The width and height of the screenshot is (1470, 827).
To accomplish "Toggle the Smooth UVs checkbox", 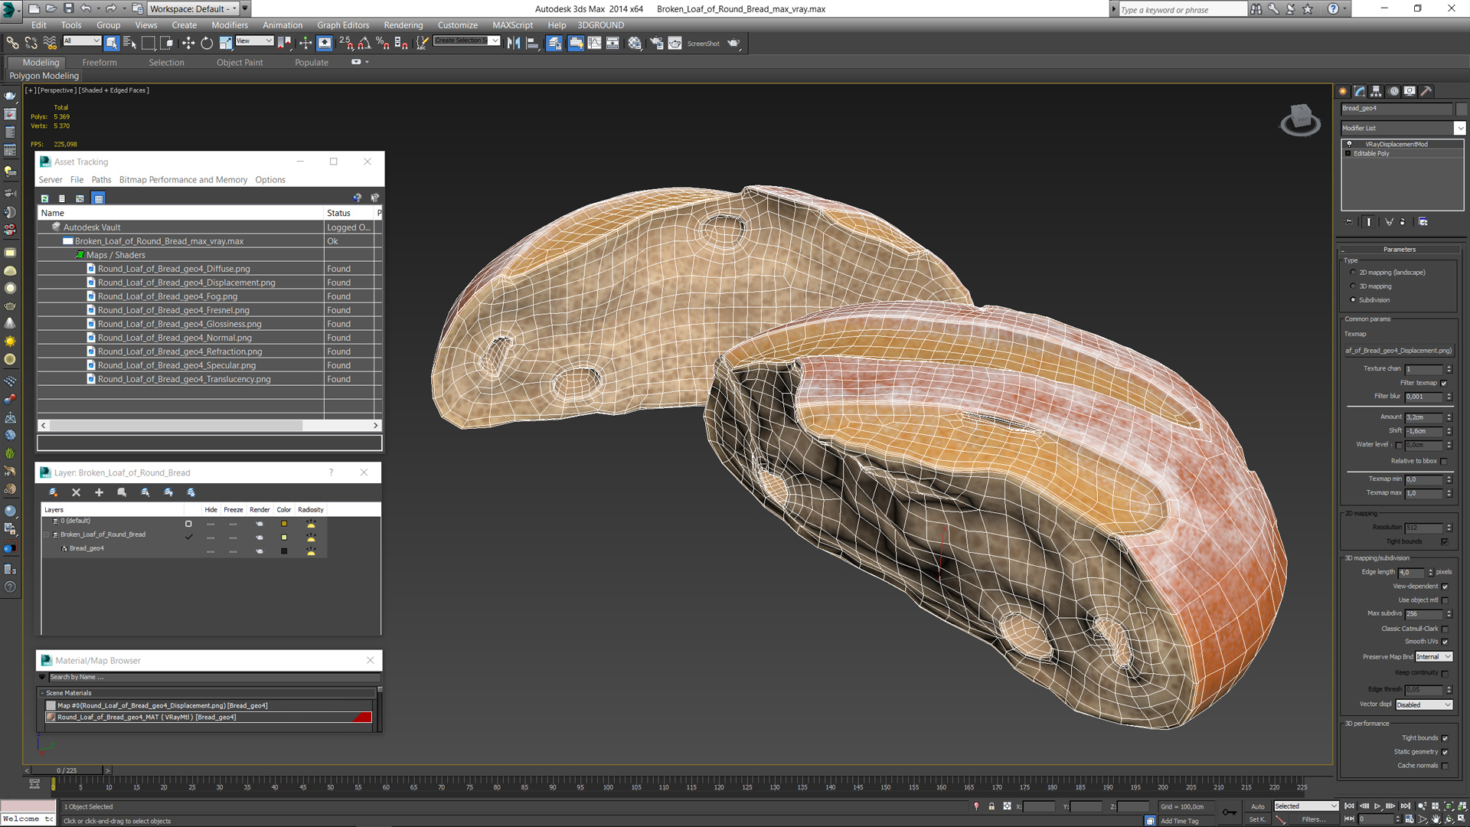I will point(1445,642).
